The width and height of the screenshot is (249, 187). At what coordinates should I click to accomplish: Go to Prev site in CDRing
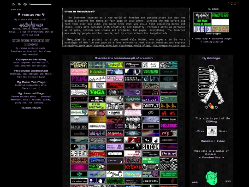tap(200, 131)
